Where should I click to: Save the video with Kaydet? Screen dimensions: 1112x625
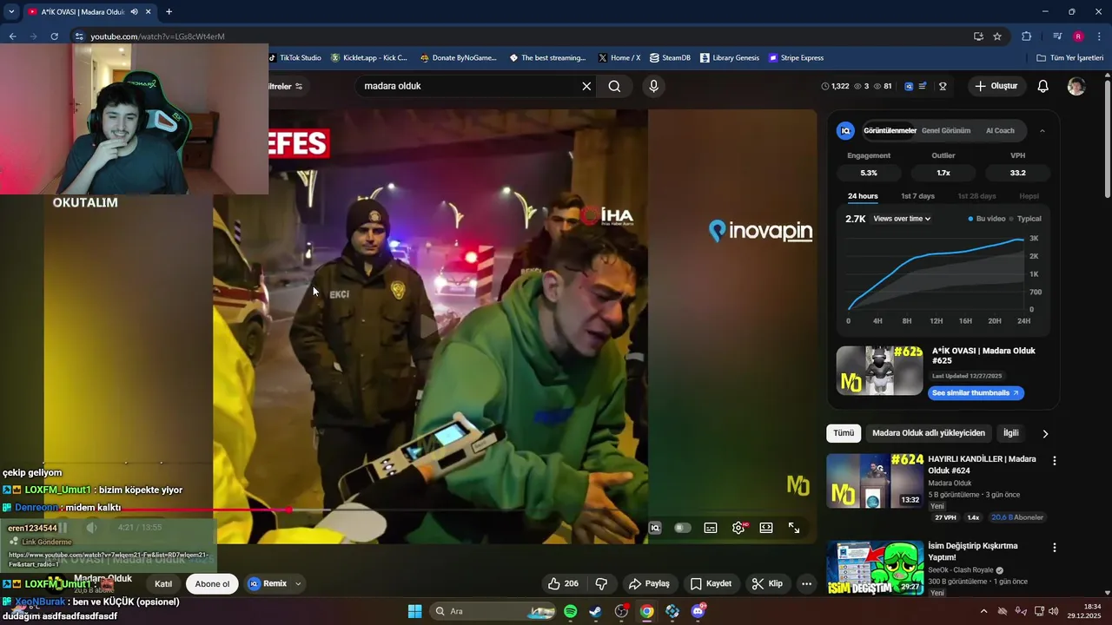pyautogui.click(x=711, y=583)
